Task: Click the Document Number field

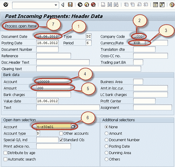Action: [47, 49]
